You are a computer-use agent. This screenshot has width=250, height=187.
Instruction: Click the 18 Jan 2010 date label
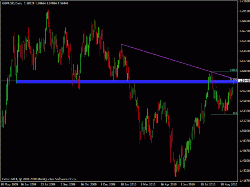[128, 185]
